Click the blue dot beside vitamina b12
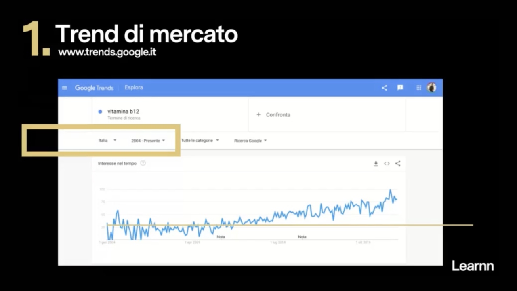The height and width of the screenshot is (291, 517). [x=99, y=111]
